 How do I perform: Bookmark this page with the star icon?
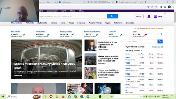click(156, 7)
